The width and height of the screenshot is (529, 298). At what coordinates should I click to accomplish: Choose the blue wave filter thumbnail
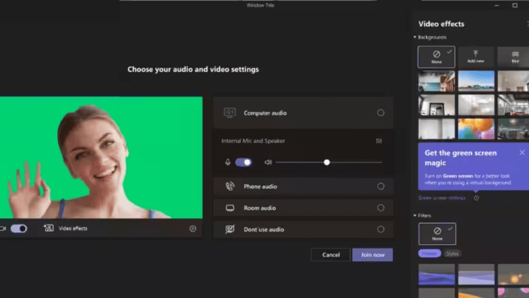pyautogui.click(x=437, y=275)
